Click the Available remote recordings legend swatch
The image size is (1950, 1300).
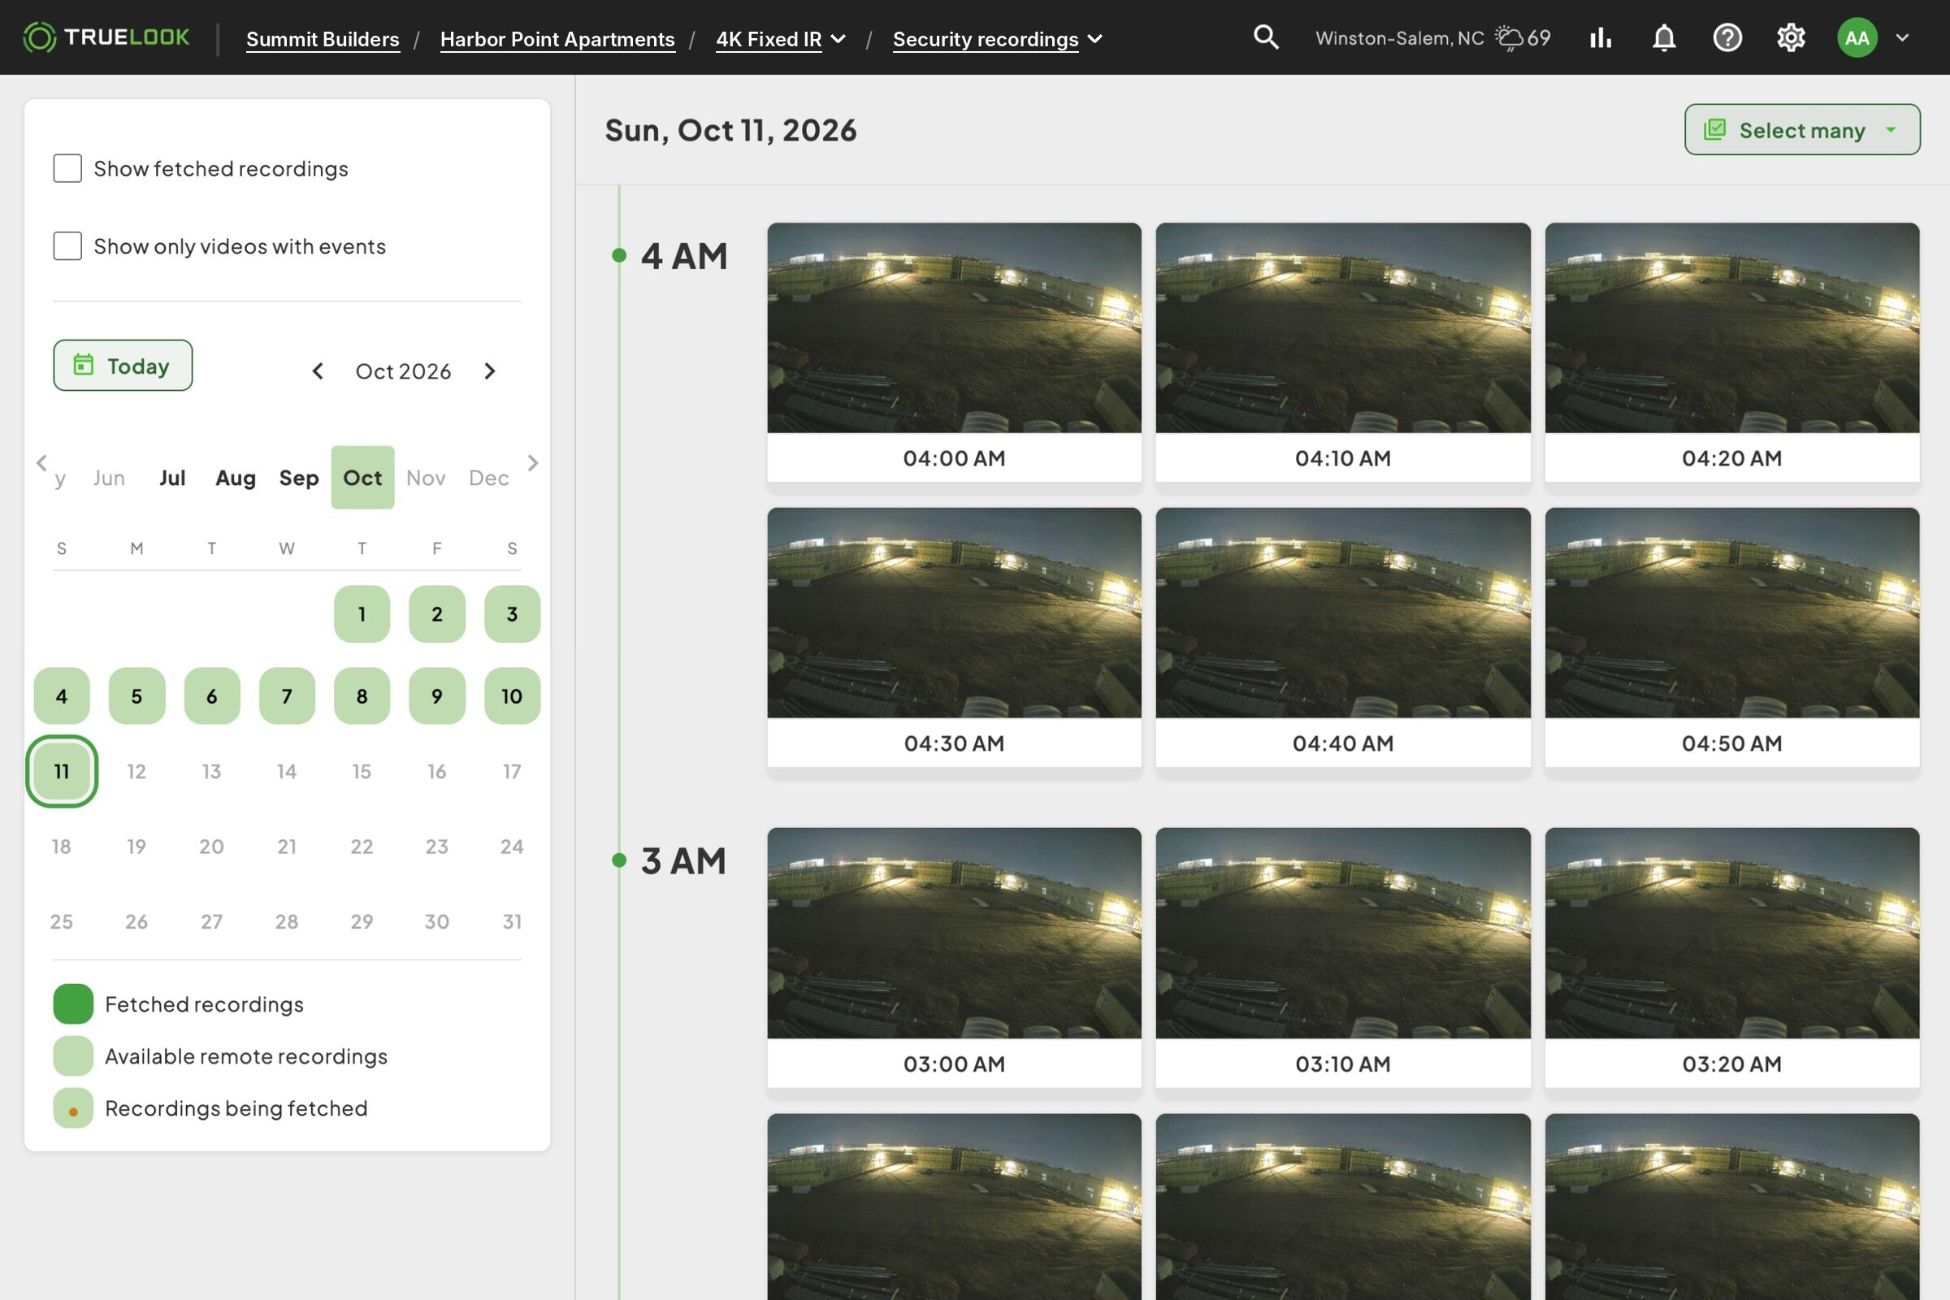73,1056
